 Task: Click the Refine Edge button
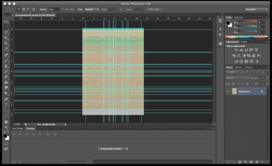point(154,9)
